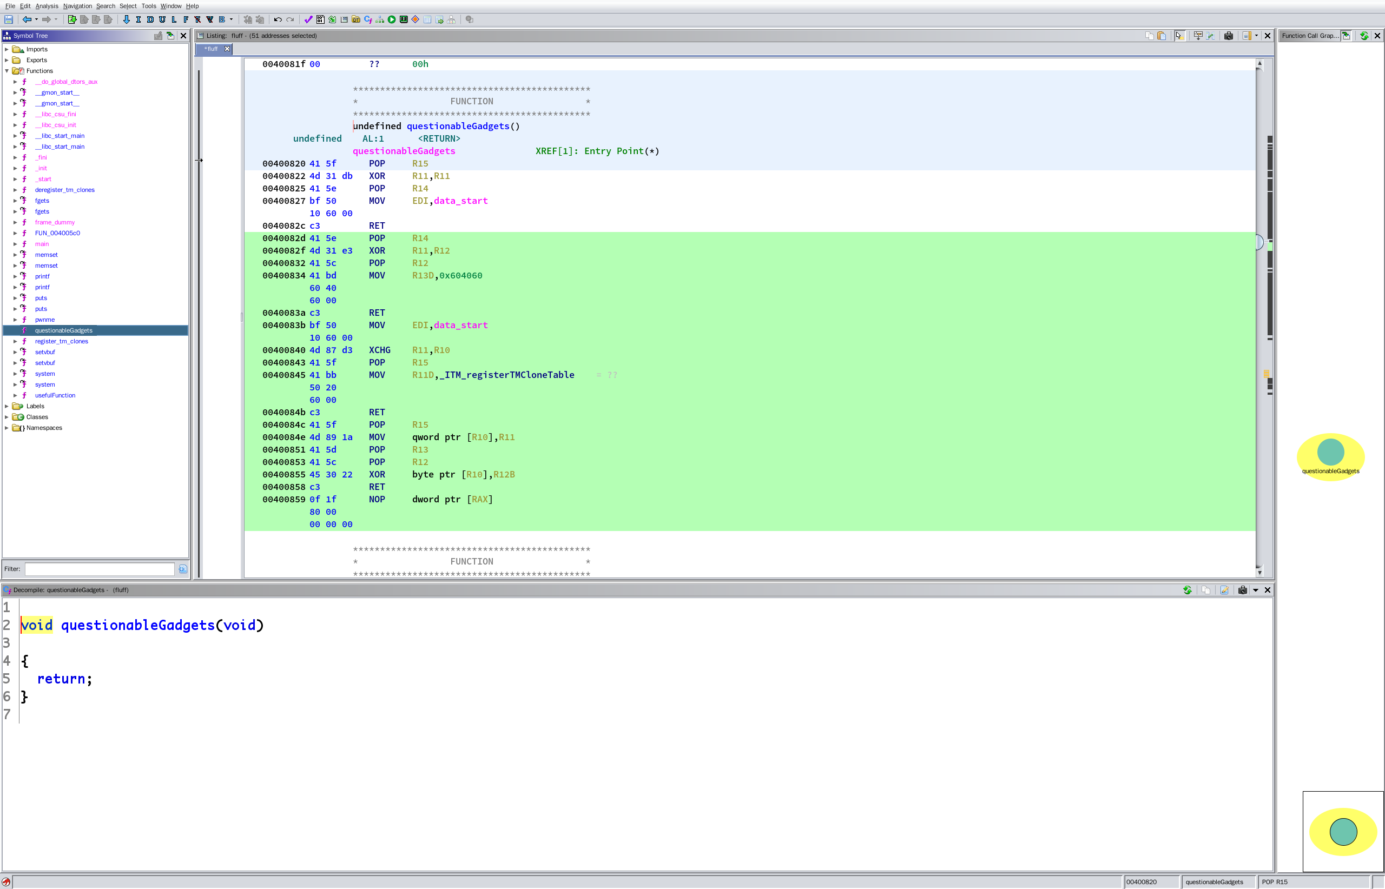
Task: Click questionableGadgets name in decompiler
Action: (x=138, y=625)
